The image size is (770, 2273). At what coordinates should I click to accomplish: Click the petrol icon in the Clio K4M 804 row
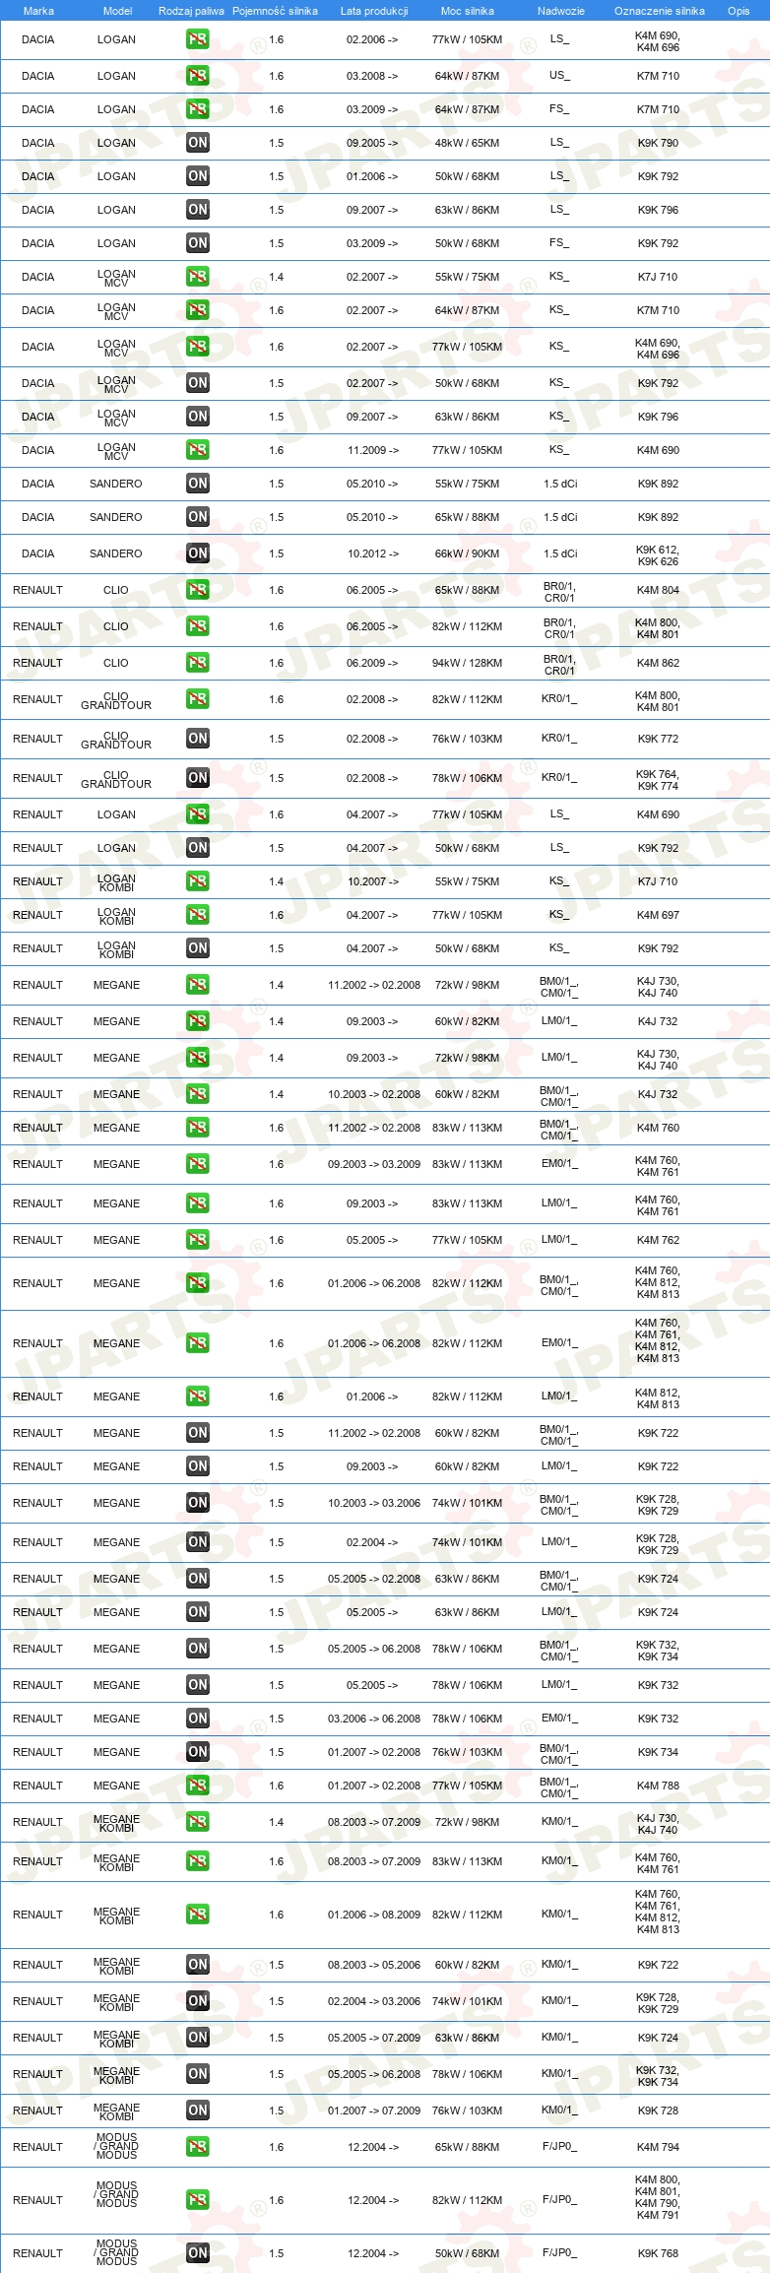pos(198,590)
